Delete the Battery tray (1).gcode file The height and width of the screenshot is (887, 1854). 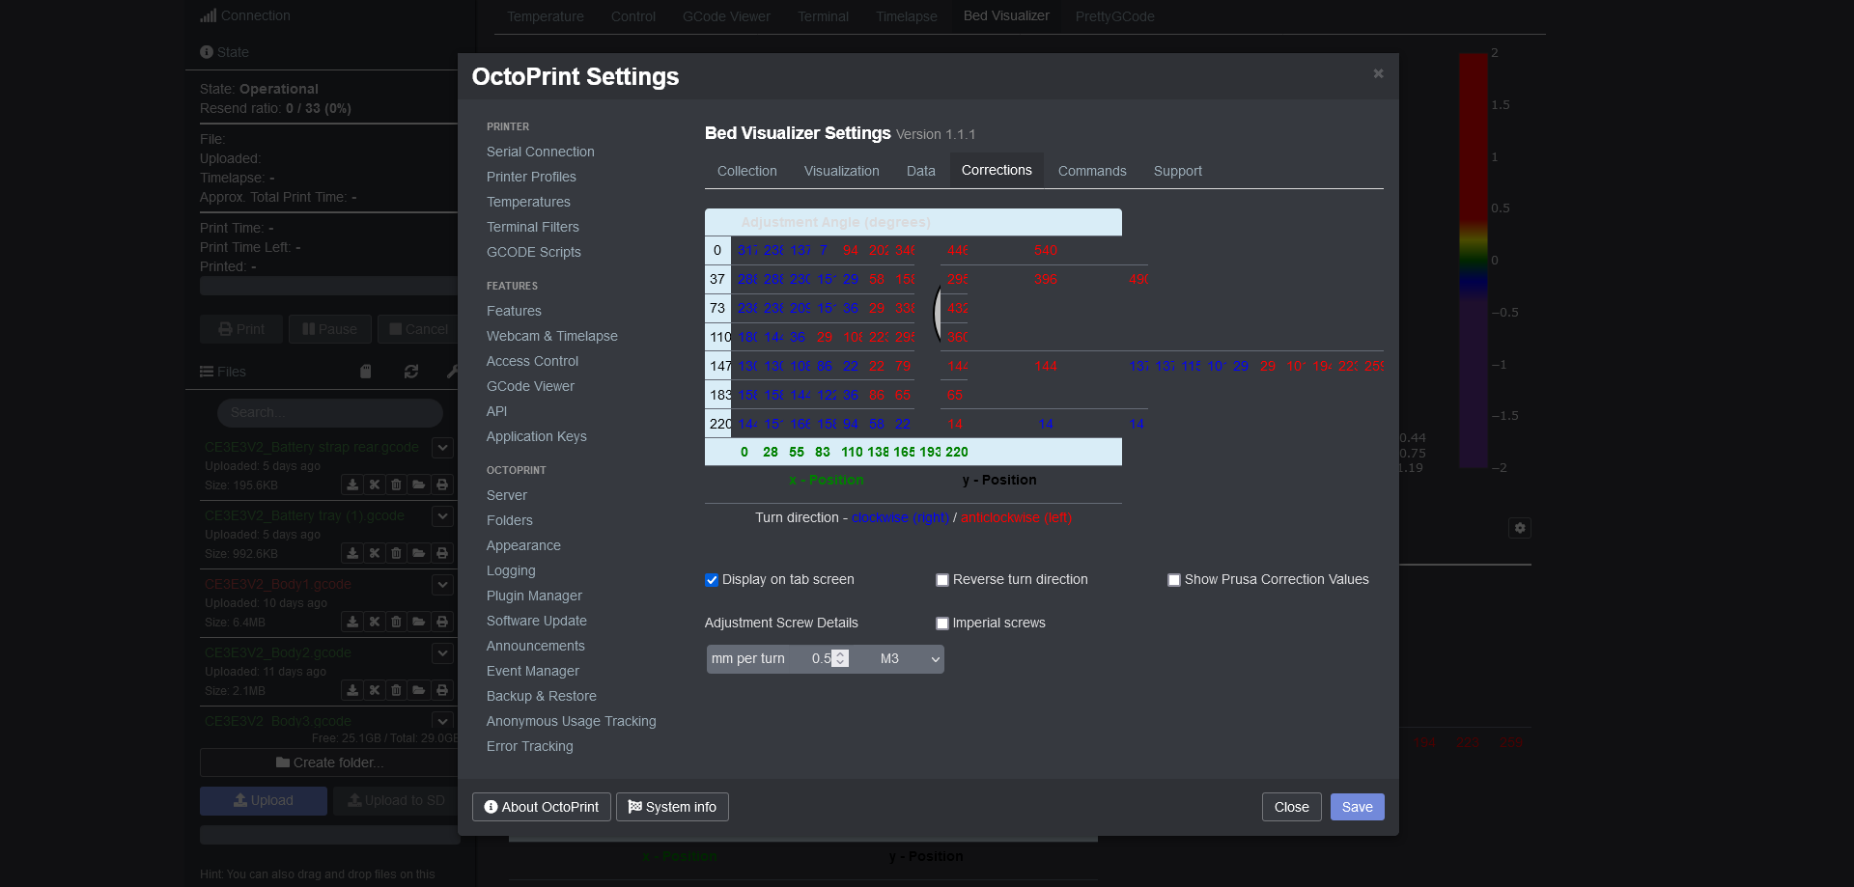pyautogui.click(x=396, y=553)
